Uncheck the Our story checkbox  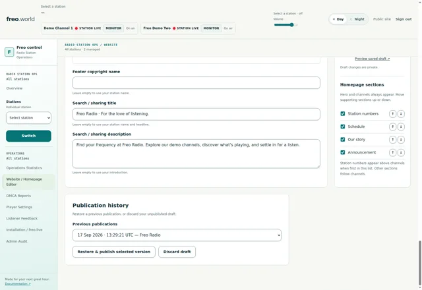[x=343, y=139]
